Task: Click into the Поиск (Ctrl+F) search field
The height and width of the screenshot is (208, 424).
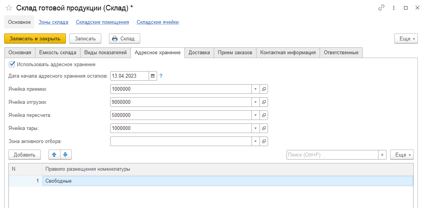Action: click(x=332, y=155)
